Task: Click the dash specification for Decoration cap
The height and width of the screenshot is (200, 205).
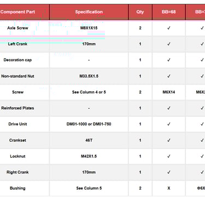Action: pyautogui.click(x=89, y=60)
